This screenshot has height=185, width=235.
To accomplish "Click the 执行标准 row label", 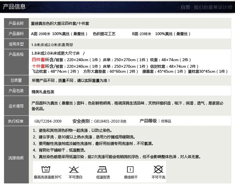I will [x=16, y=121].
